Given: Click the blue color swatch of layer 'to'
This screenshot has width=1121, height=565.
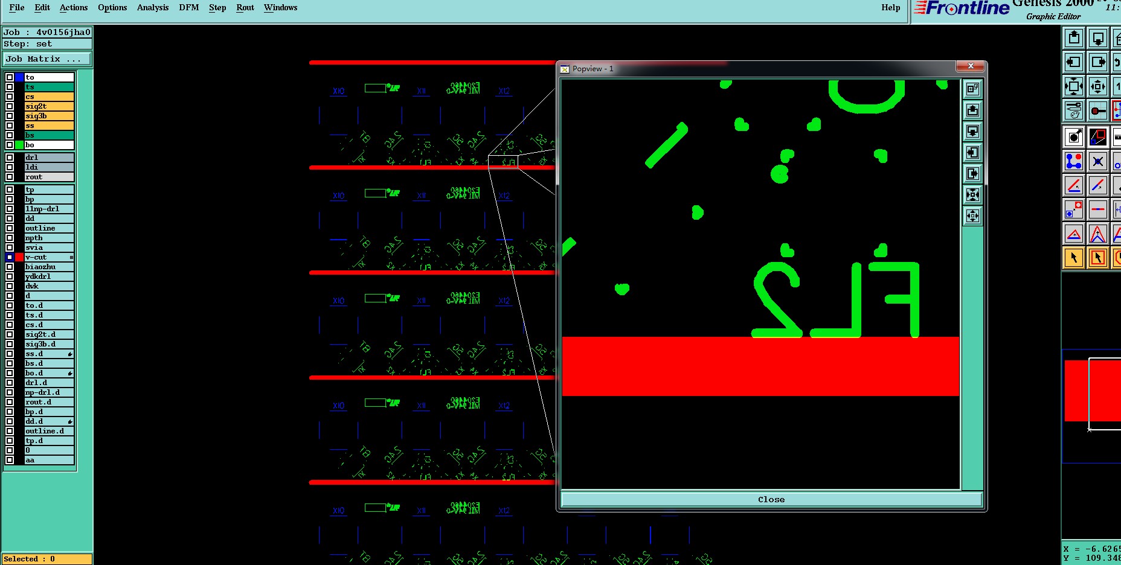Looking at the screenshot, I should click(19, 77).
